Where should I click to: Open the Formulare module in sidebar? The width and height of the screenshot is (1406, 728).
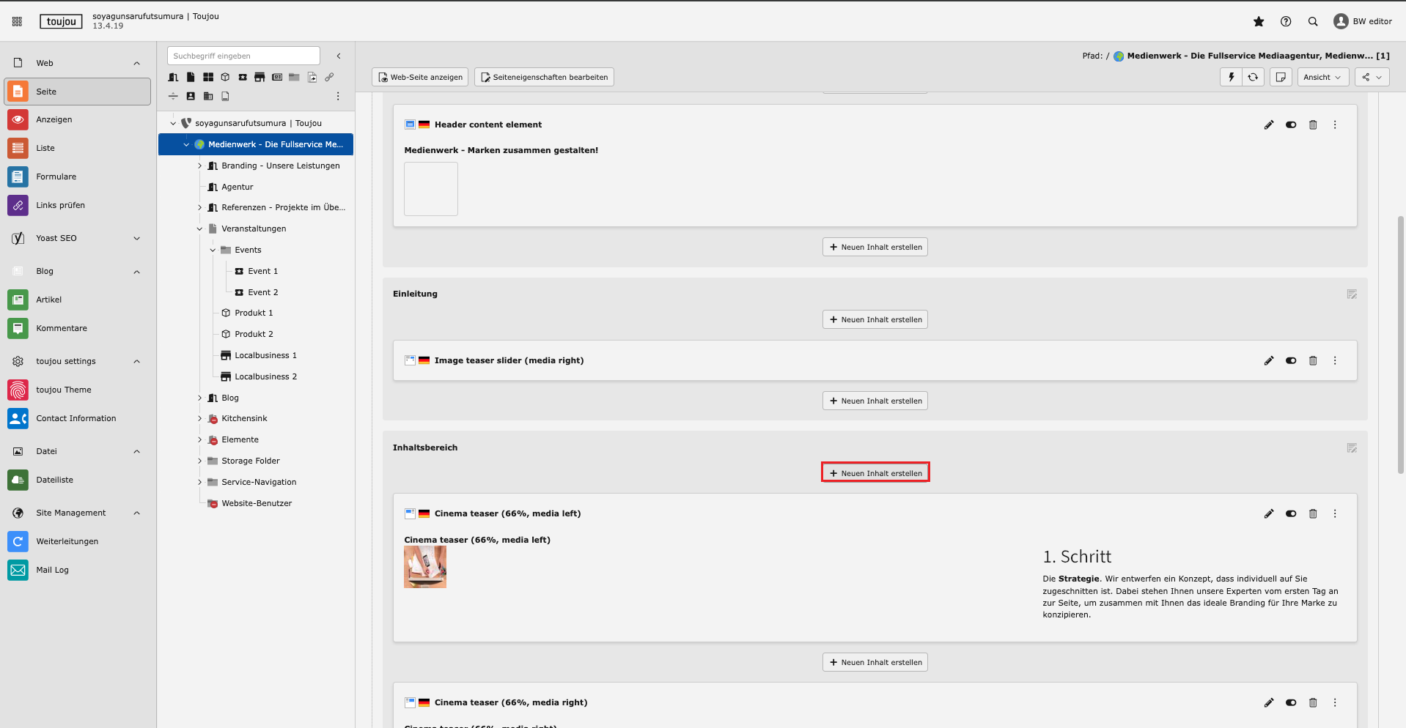point(56,177)
